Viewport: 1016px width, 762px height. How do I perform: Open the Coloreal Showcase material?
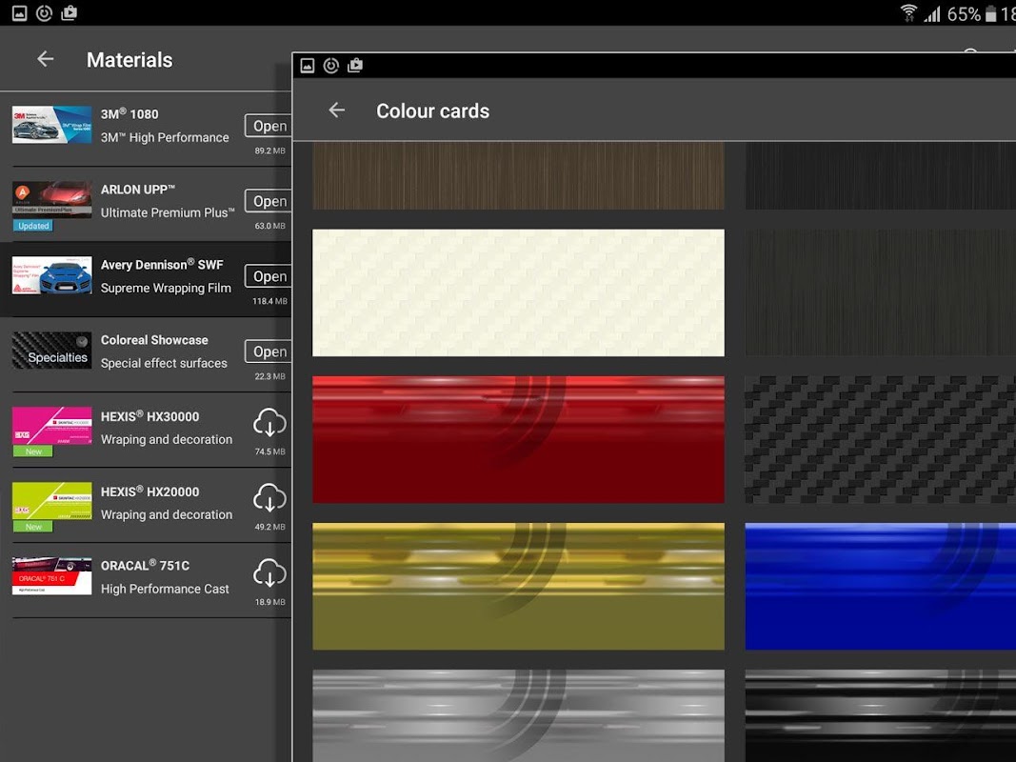(269, 351)
